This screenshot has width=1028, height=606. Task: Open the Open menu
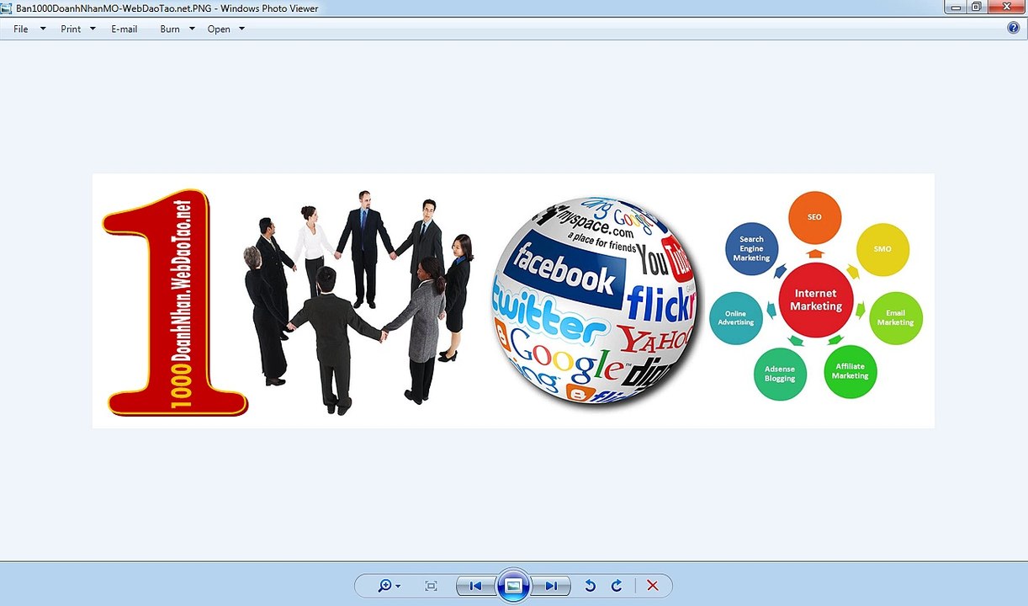tap(219, 29)
